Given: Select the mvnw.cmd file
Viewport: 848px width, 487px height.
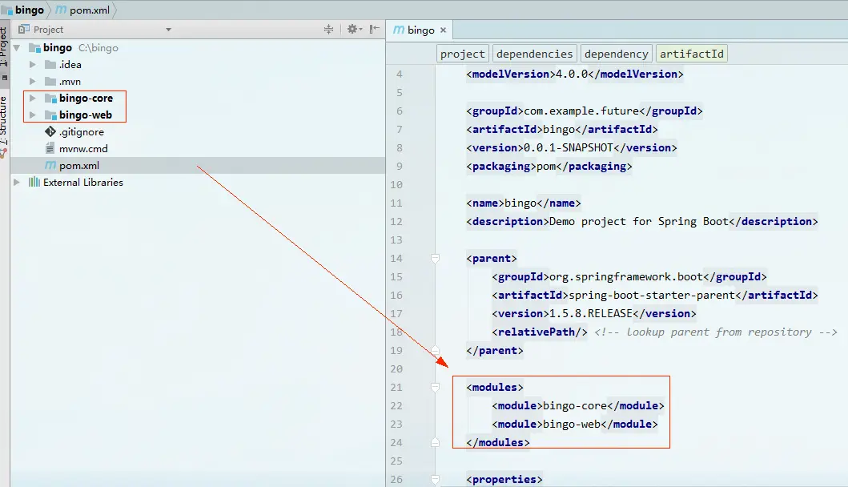Looking at the screenshot, I should (83, 148).
